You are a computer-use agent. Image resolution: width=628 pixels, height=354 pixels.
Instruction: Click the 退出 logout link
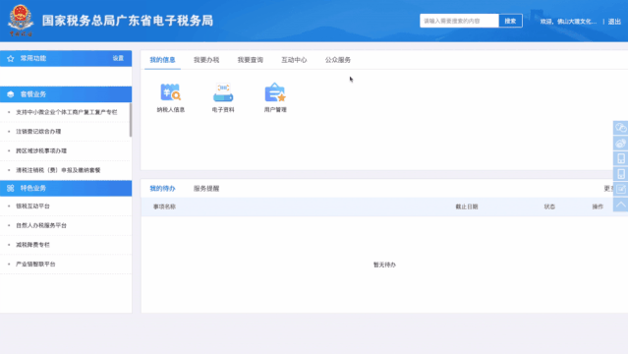pyautogui.click(x=614, y=22)
